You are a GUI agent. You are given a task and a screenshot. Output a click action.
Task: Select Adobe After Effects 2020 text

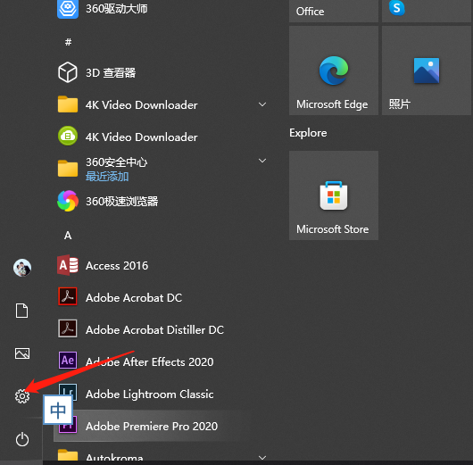click(x=150, y=361)
